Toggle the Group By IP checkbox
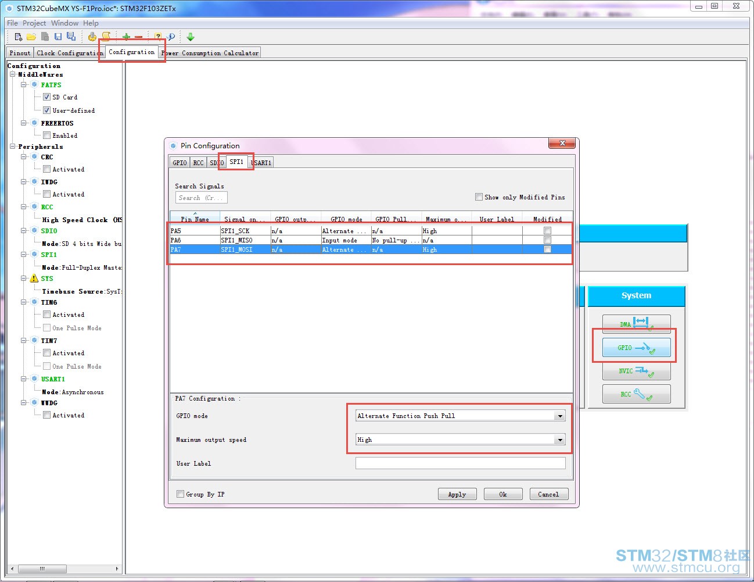This screenshot has width=754, height=582. [180, 494]
